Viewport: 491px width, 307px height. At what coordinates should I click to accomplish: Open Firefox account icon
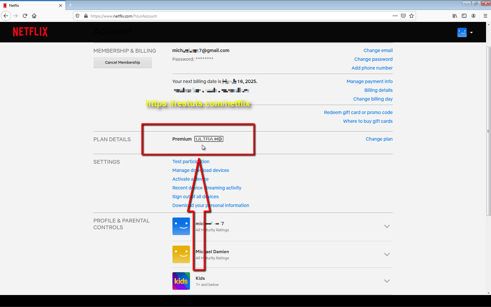(473, 16)
